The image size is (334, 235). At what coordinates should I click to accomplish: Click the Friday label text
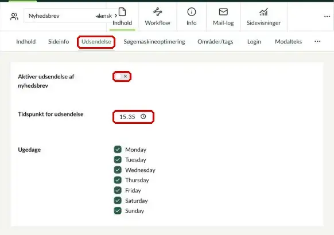133,190
